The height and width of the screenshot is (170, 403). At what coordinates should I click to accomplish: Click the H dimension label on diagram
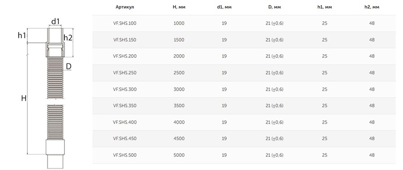coord(24,98)
